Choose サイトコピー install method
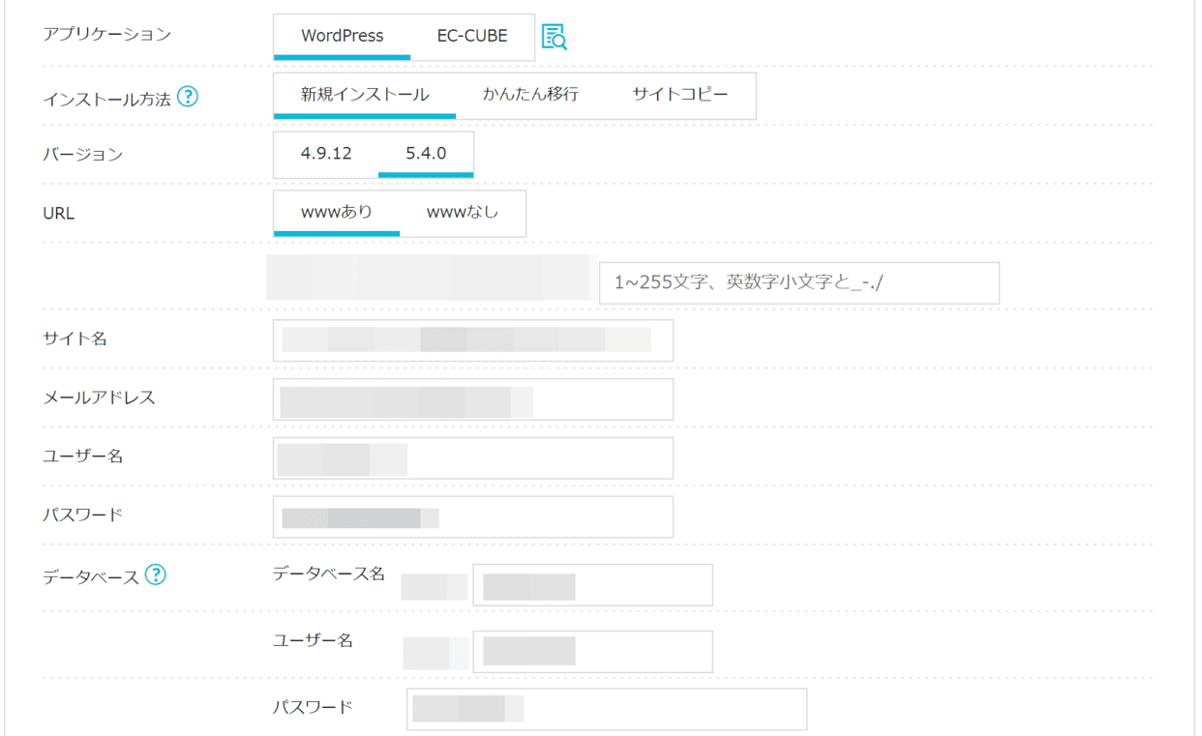Screen dimensions: 1202x736 [679, 95]
